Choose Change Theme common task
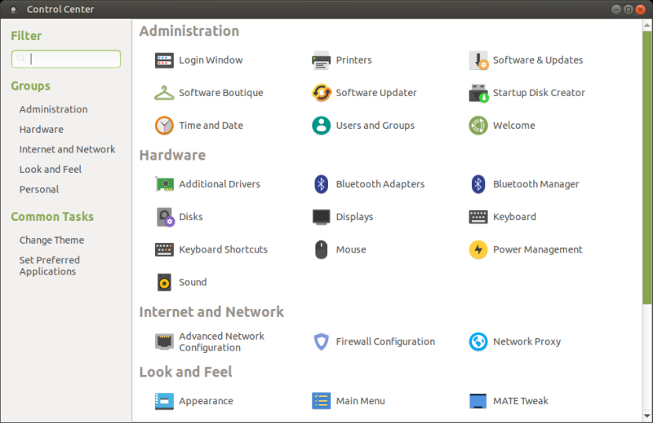Image resolution: width=653 pixels, height=423 pixels. coord(51,240)
